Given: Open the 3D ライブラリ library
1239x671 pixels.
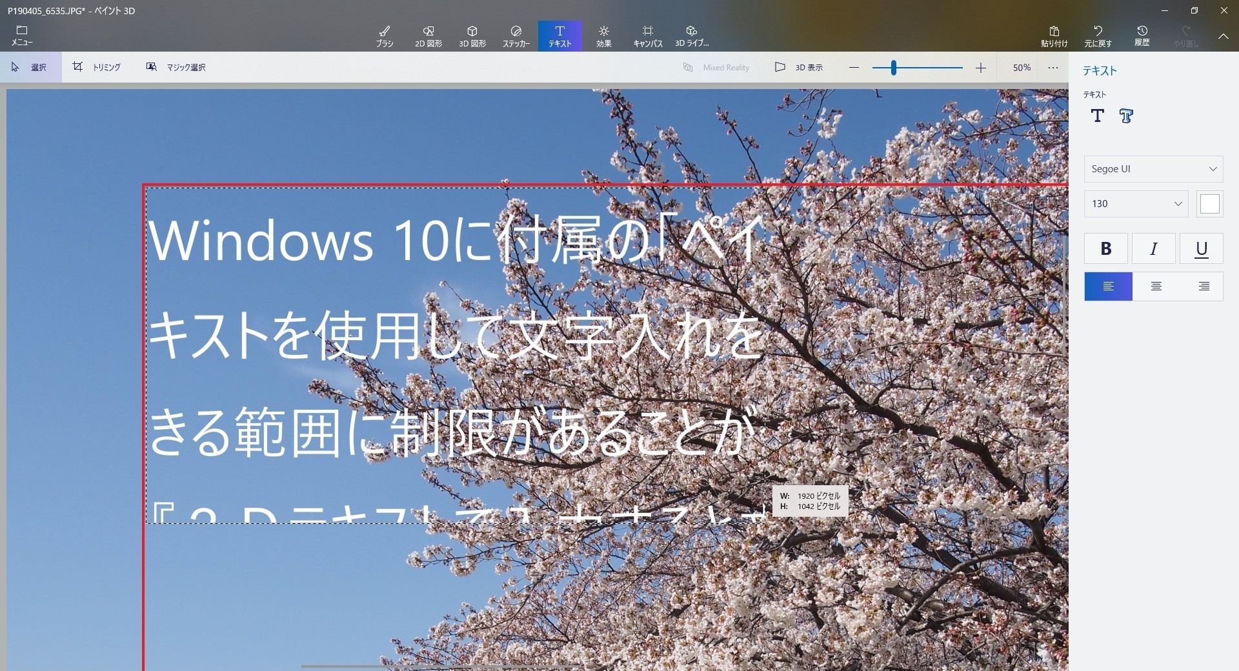Looking at the screenshot, I should pyautogui.click(x=692, y=36).
